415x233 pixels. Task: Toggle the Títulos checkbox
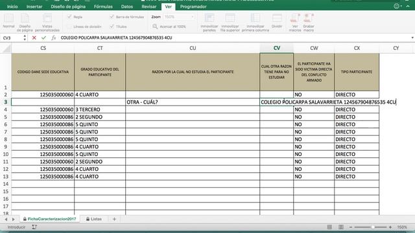pyautogui.click(x=112, y=27)
